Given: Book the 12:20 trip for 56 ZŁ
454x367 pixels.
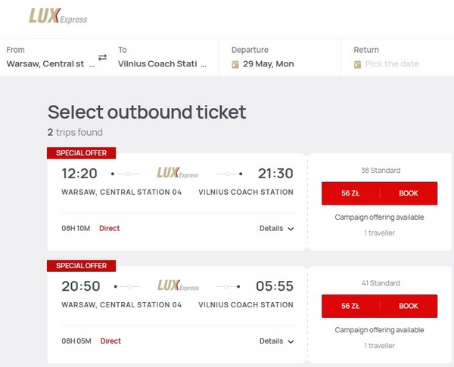Looking at the screenshot, I should [379, 193].
